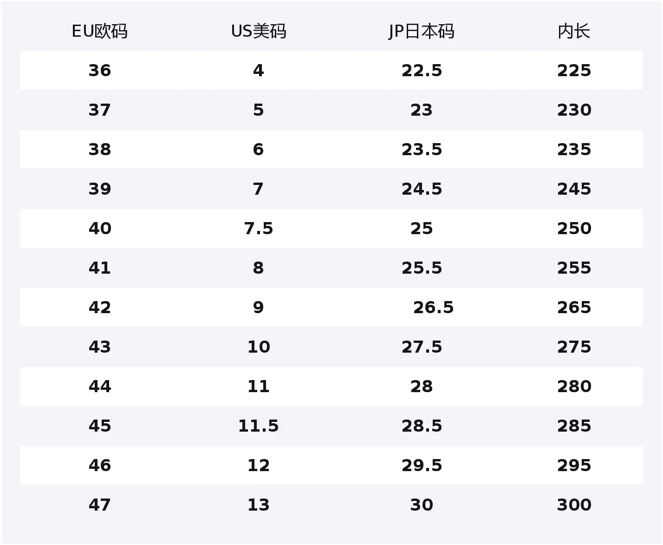Select EU size 40 cell
The height and width of the screenshot is (545, 663).
point(100,229)
